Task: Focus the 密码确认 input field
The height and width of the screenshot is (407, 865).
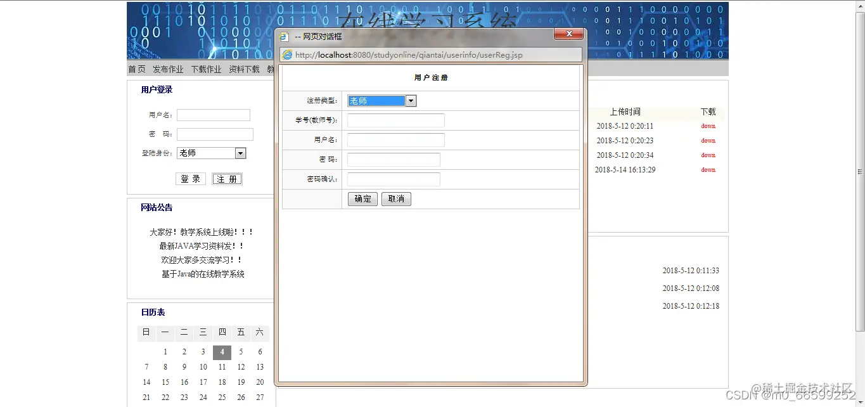Action: point(394,179)
